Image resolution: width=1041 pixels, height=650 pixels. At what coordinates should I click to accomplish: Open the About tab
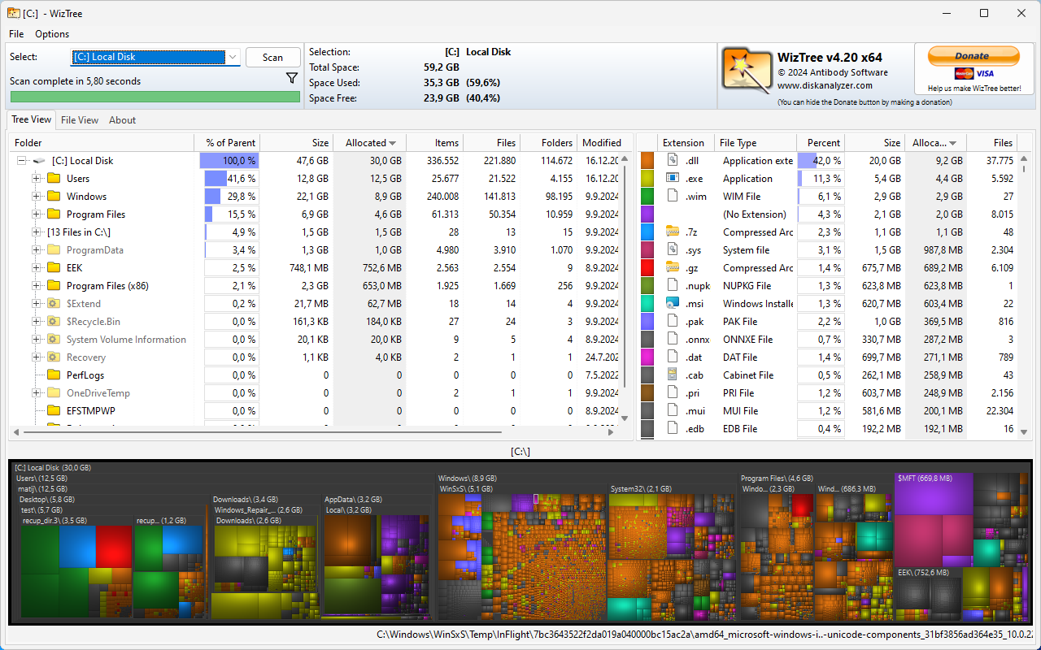[123, 120]
